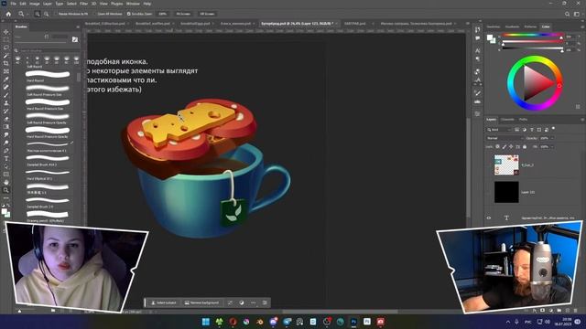Lock all layer attributes padlock
Viewport: 586px width, 329px height.
pyautogui.click(x=525, y=147)
